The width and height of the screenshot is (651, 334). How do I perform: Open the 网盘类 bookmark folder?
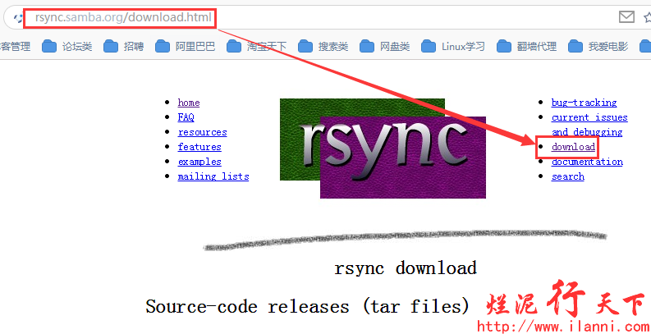coord(384,47)
